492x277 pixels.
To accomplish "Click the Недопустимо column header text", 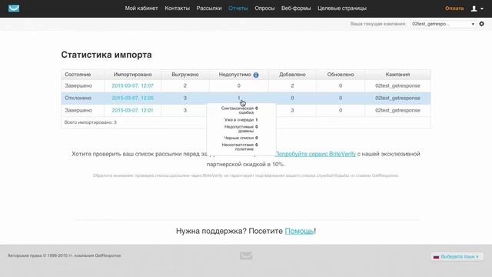I will click(x=235, y=75).
